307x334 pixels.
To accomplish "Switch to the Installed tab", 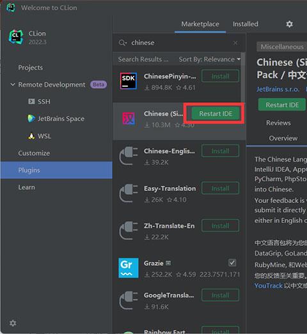I will tap(246, 24).
